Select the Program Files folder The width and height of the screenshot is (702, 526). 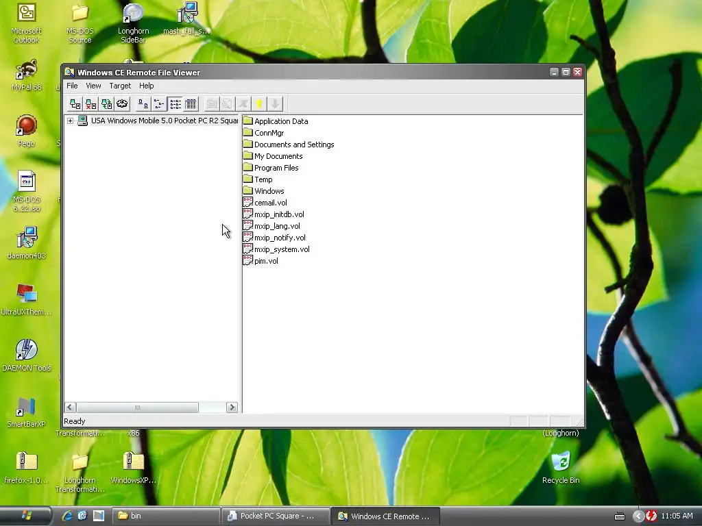(271, 167)
